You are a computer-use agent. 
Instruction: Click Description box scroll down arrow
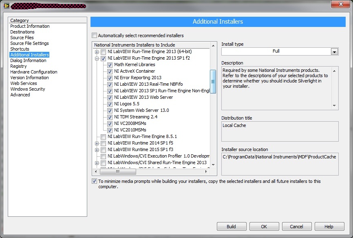pos(334,105)
